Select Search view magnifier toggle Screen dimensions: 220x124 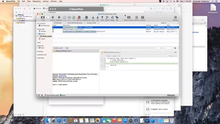[x=47, y=17]
